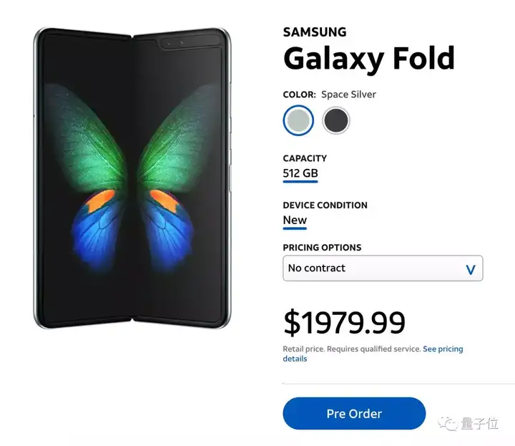Select the Space Silver color swatch
This screenshot has width=515, height=446.
coord(298,120)
